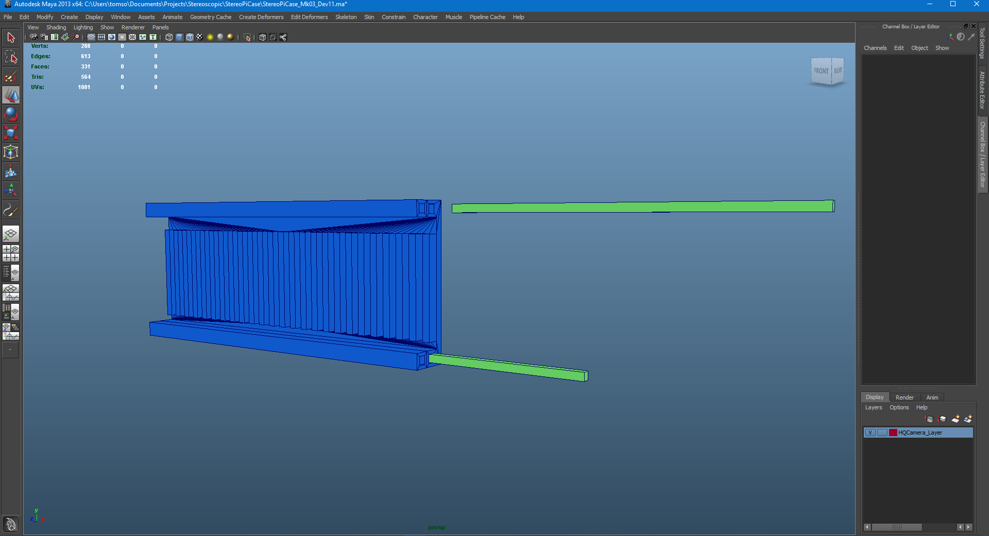Click the Show Manipulator tool icon
The height and width of the screenshot is (536, 989).
(x=11, y=190)
